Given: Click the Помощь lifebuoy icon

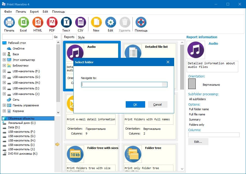Looking at the screenshot, I should click(141, 22).
